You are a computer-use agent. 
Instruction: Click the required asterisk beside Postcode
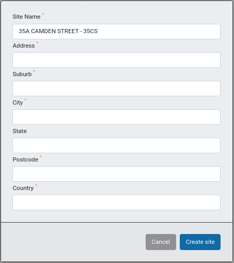coord(41,156)
